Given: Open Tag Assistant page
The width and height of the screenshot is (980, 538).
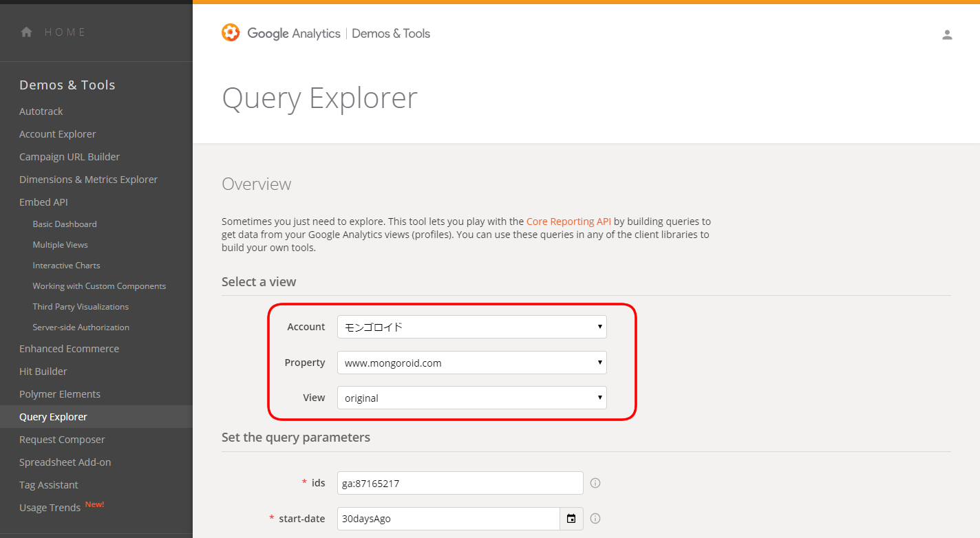Looking at the screenshot, I should (49, 485).
